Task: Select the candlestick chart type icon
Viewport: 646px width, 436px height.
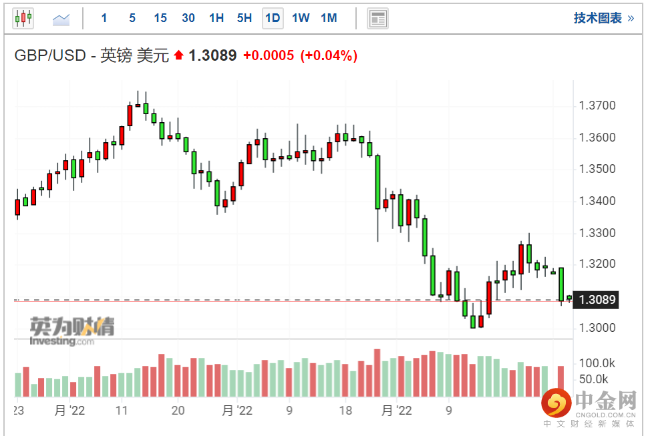Action: click(x=23, y=18)
